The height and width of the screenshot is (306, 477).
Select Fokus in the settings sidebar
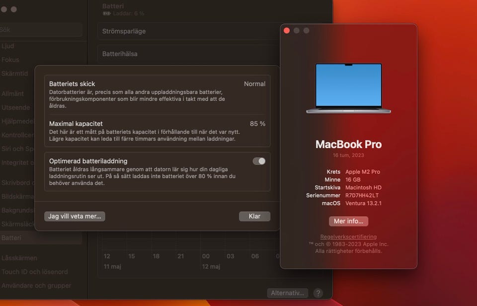point(10,60)
